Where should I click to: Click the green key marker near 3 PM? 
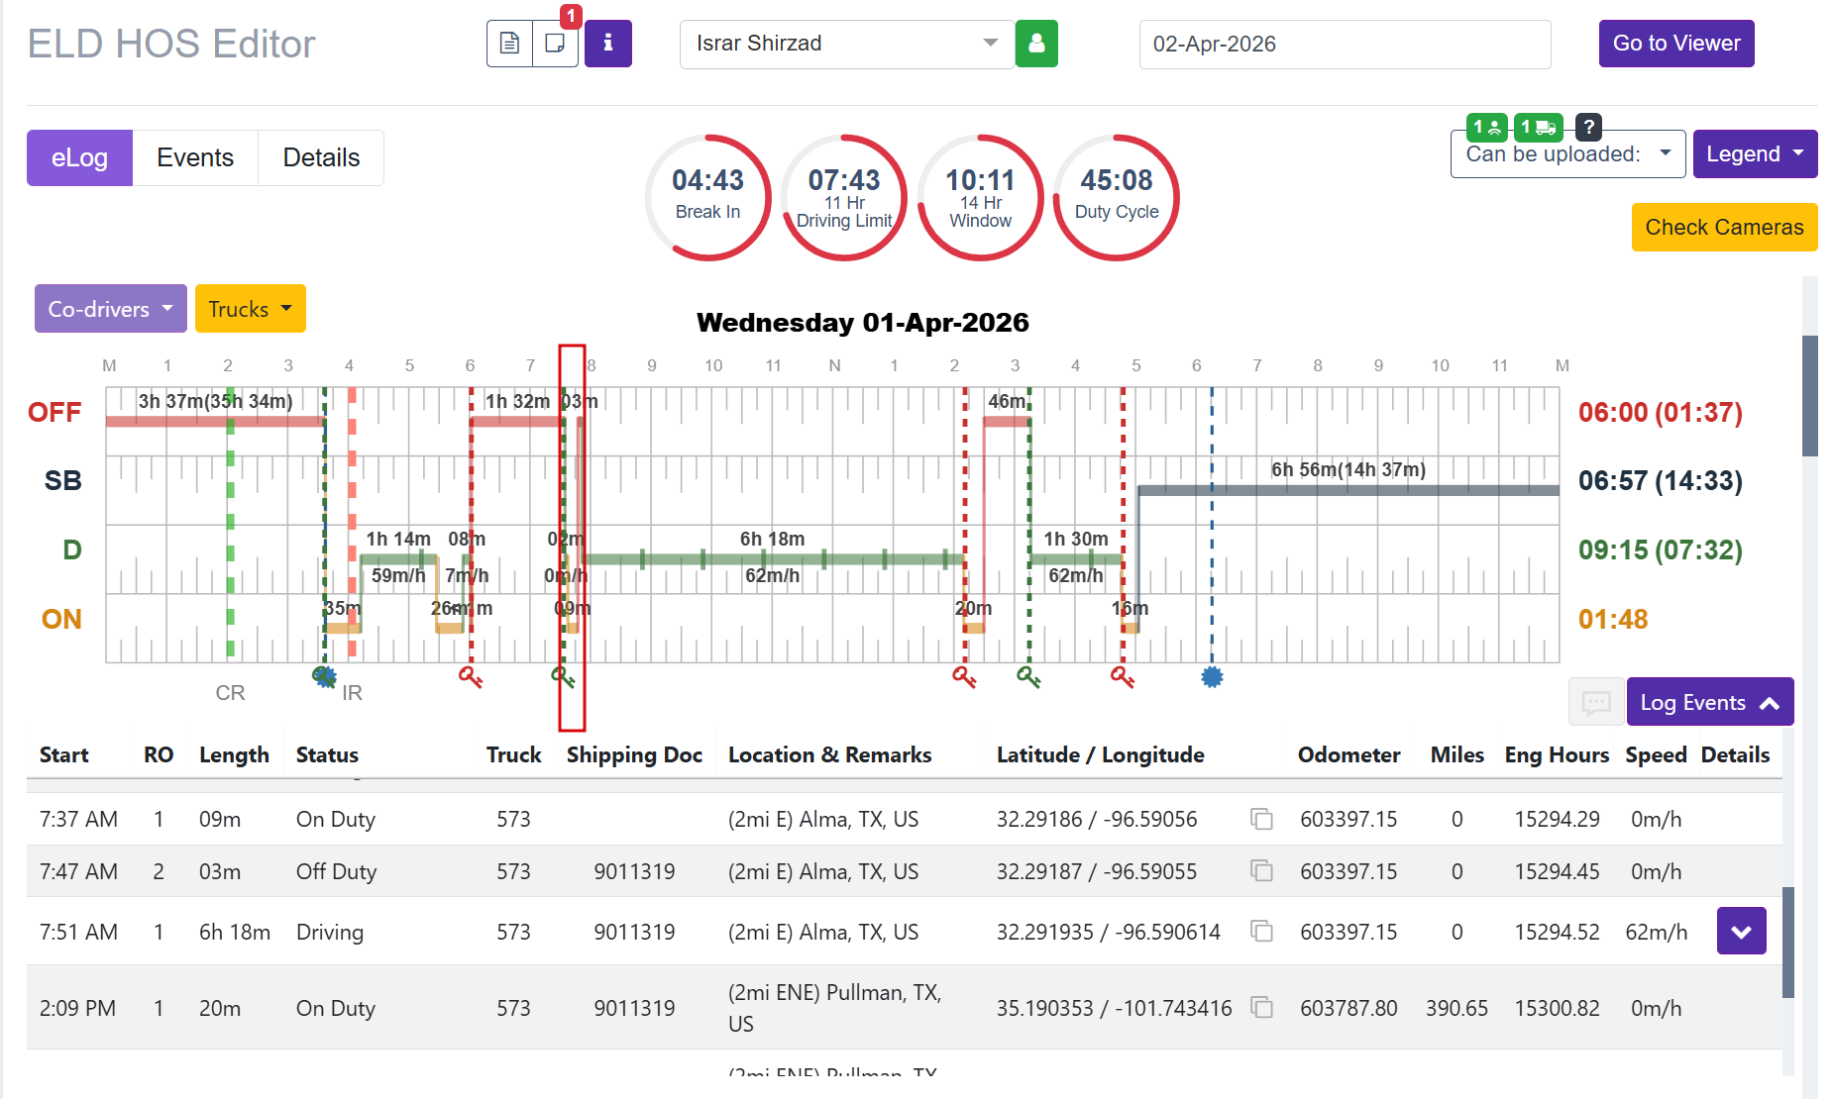tap(1028, 677)
